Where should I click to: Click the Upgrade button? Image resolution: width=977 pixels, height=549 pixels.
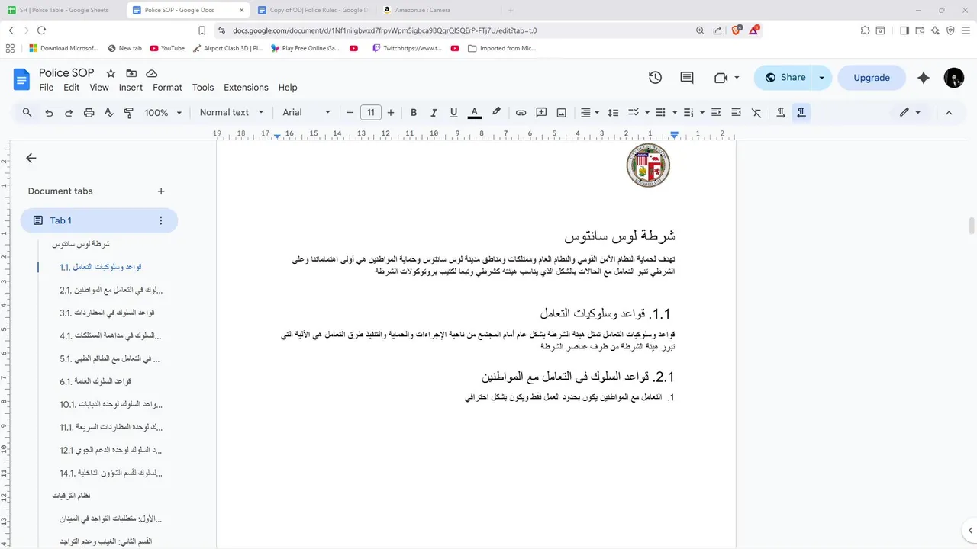872,78
